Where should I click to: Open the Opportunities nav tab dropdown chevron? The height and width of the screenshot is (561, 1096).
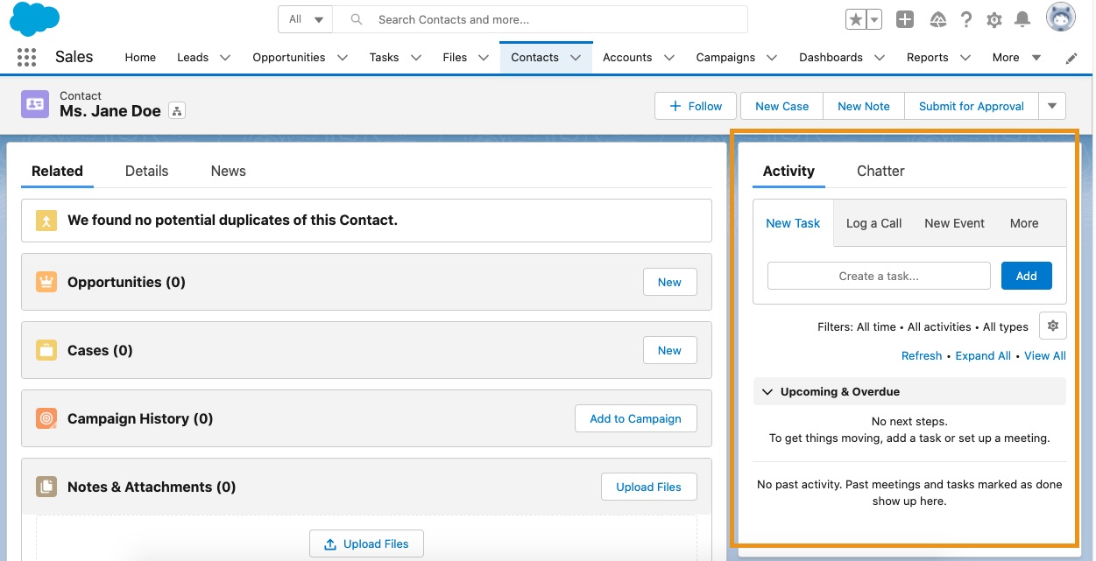point(343,58)
